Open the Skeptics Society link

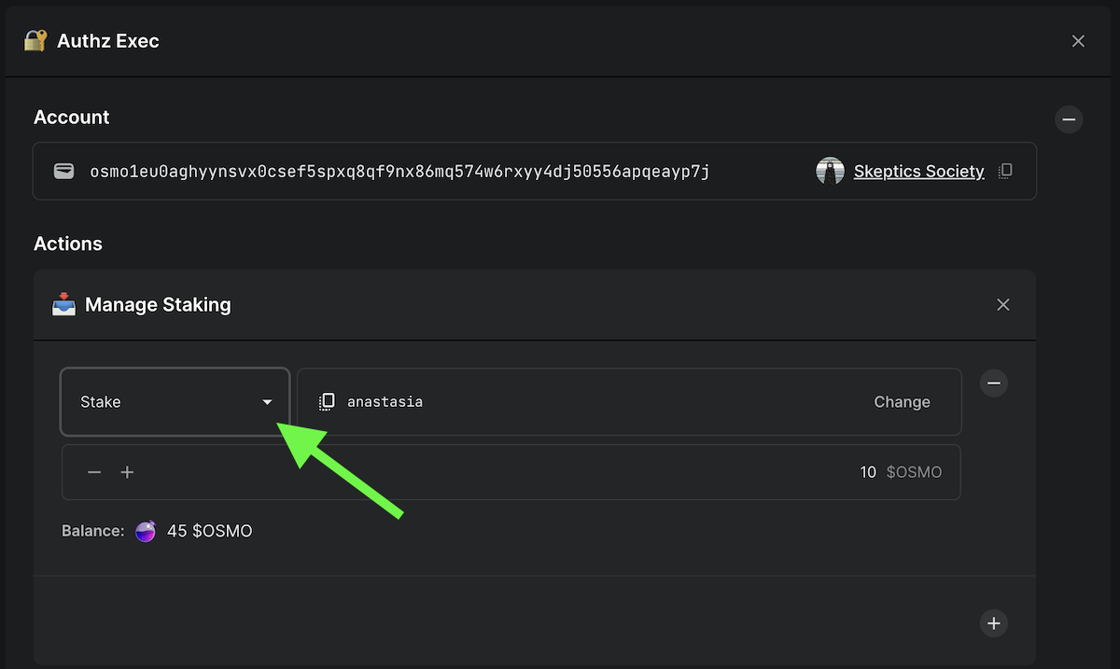[918, 172]
